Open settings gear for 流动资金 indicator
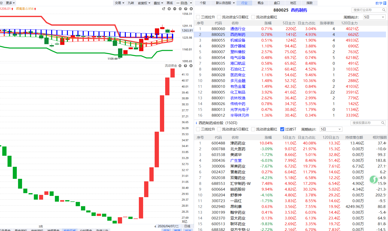The width and height of the screenshot is (388, 231). point(180,66)
